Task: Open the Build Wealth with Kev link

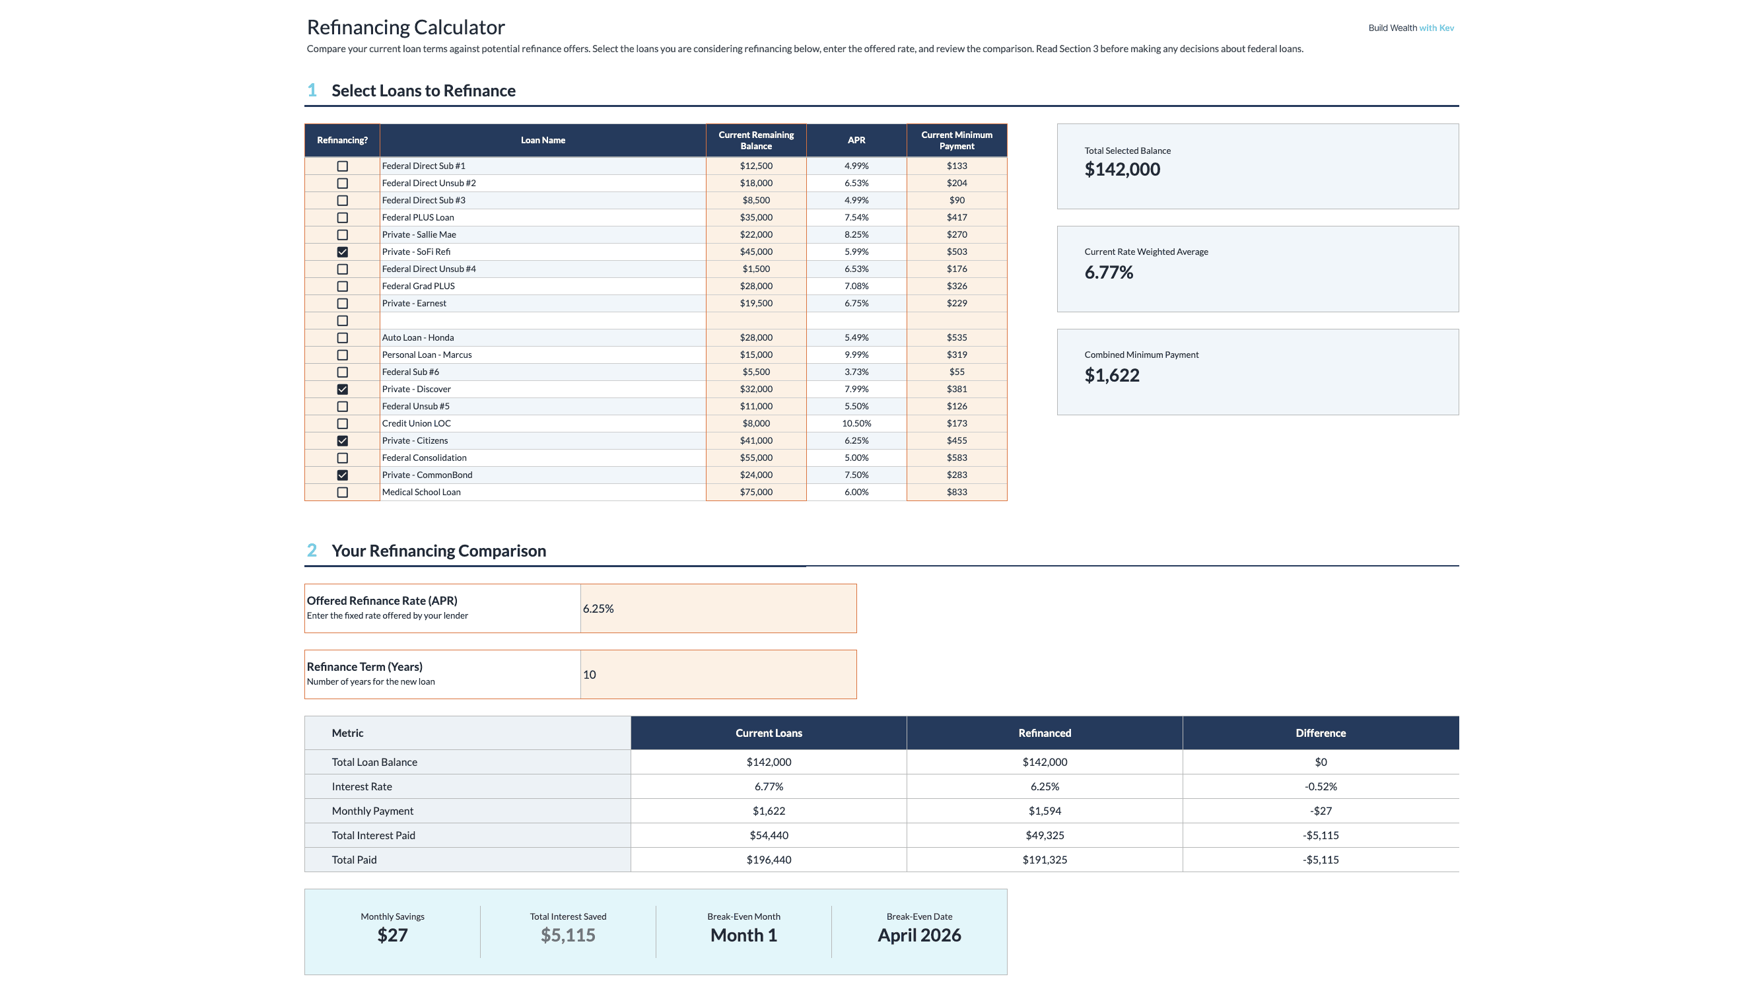Action: (1410, 28)
